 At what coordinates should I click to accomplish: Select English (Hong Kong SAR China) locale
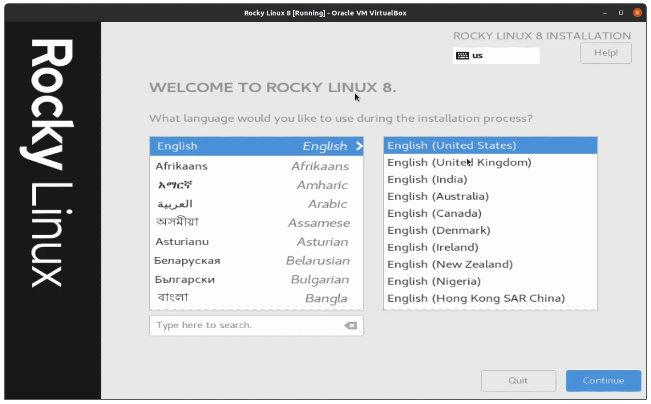[x=476, y=298]
